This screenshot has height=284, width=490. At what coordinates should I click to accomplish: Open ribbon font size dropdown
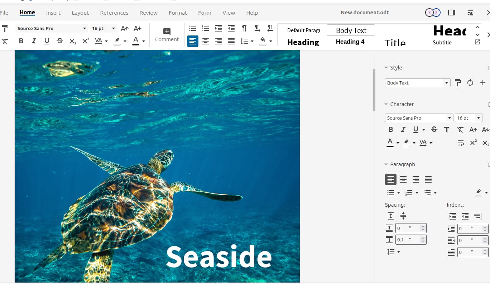tap(114, 28)
